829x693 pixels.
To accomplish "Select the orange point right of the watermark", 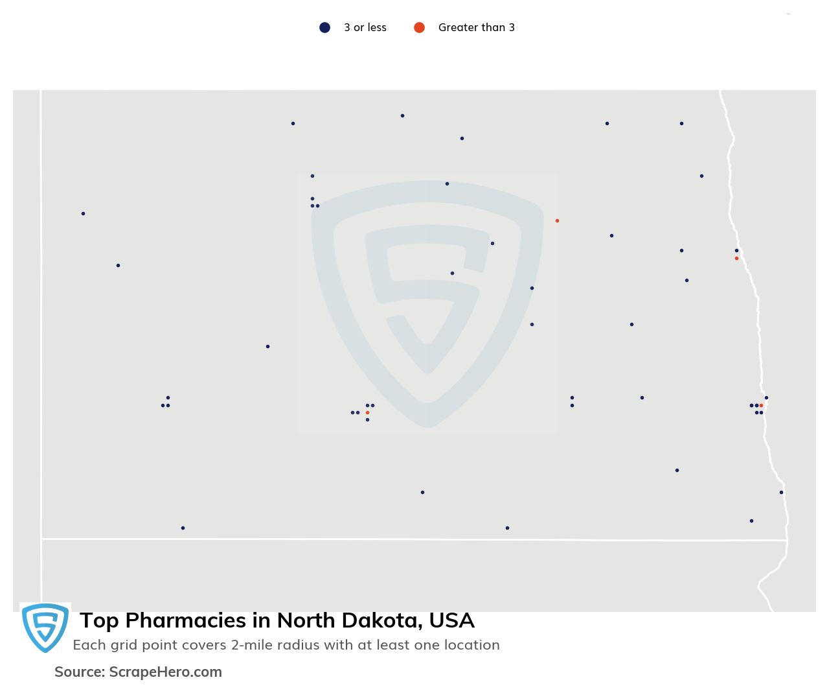I will tap(557, 220).
